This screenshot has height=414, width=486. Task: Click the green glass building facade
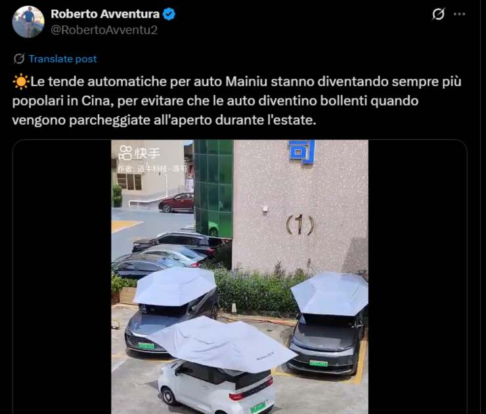pyautogui.click(x=213, y=189)
